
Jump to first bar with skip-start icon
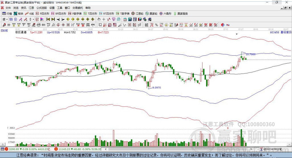point(48,19)
